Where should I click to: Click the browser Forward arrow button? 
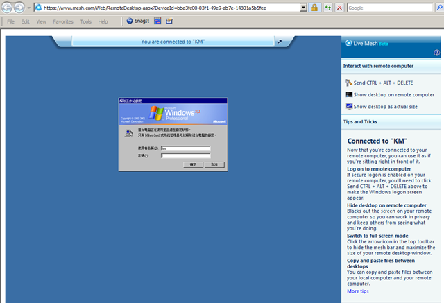[19, 8]
